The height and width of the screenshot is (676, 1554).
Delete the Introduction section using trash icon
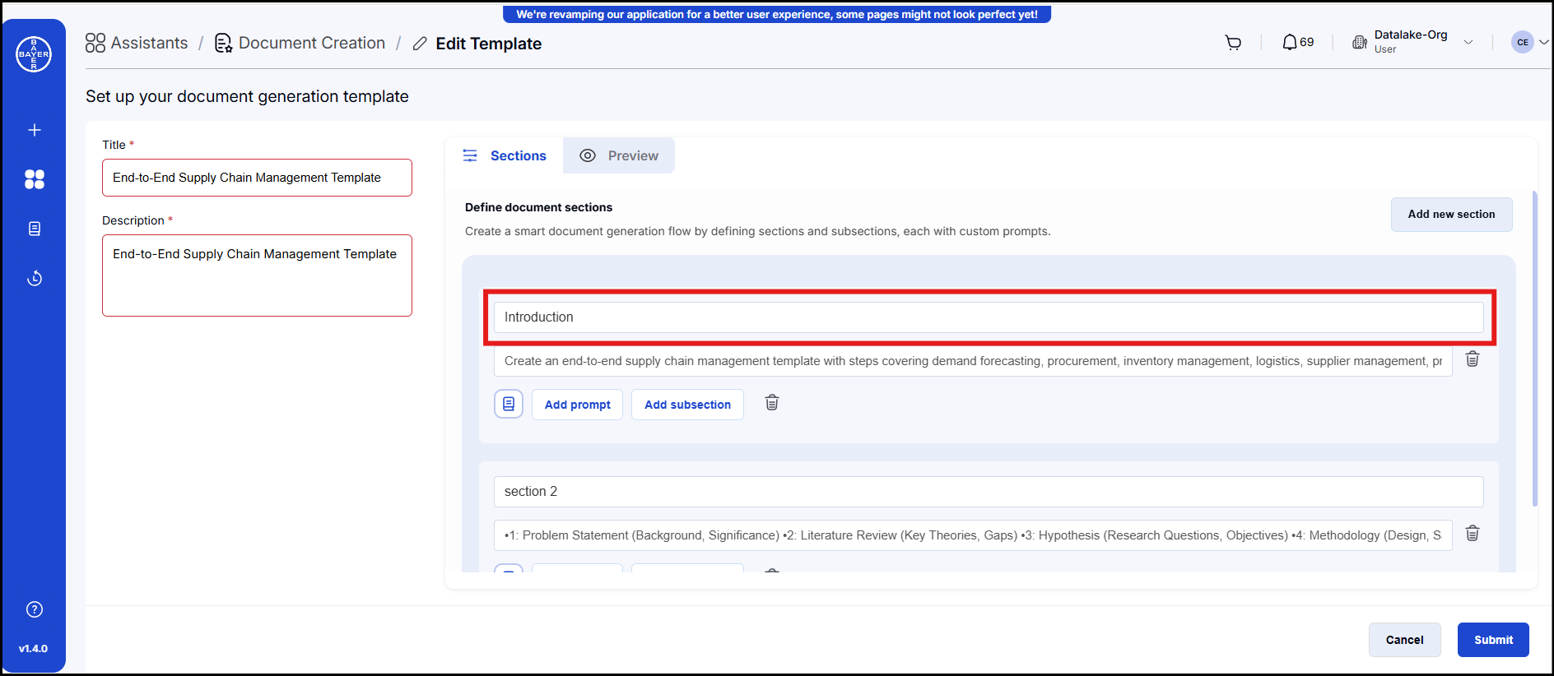pos(772,403)
